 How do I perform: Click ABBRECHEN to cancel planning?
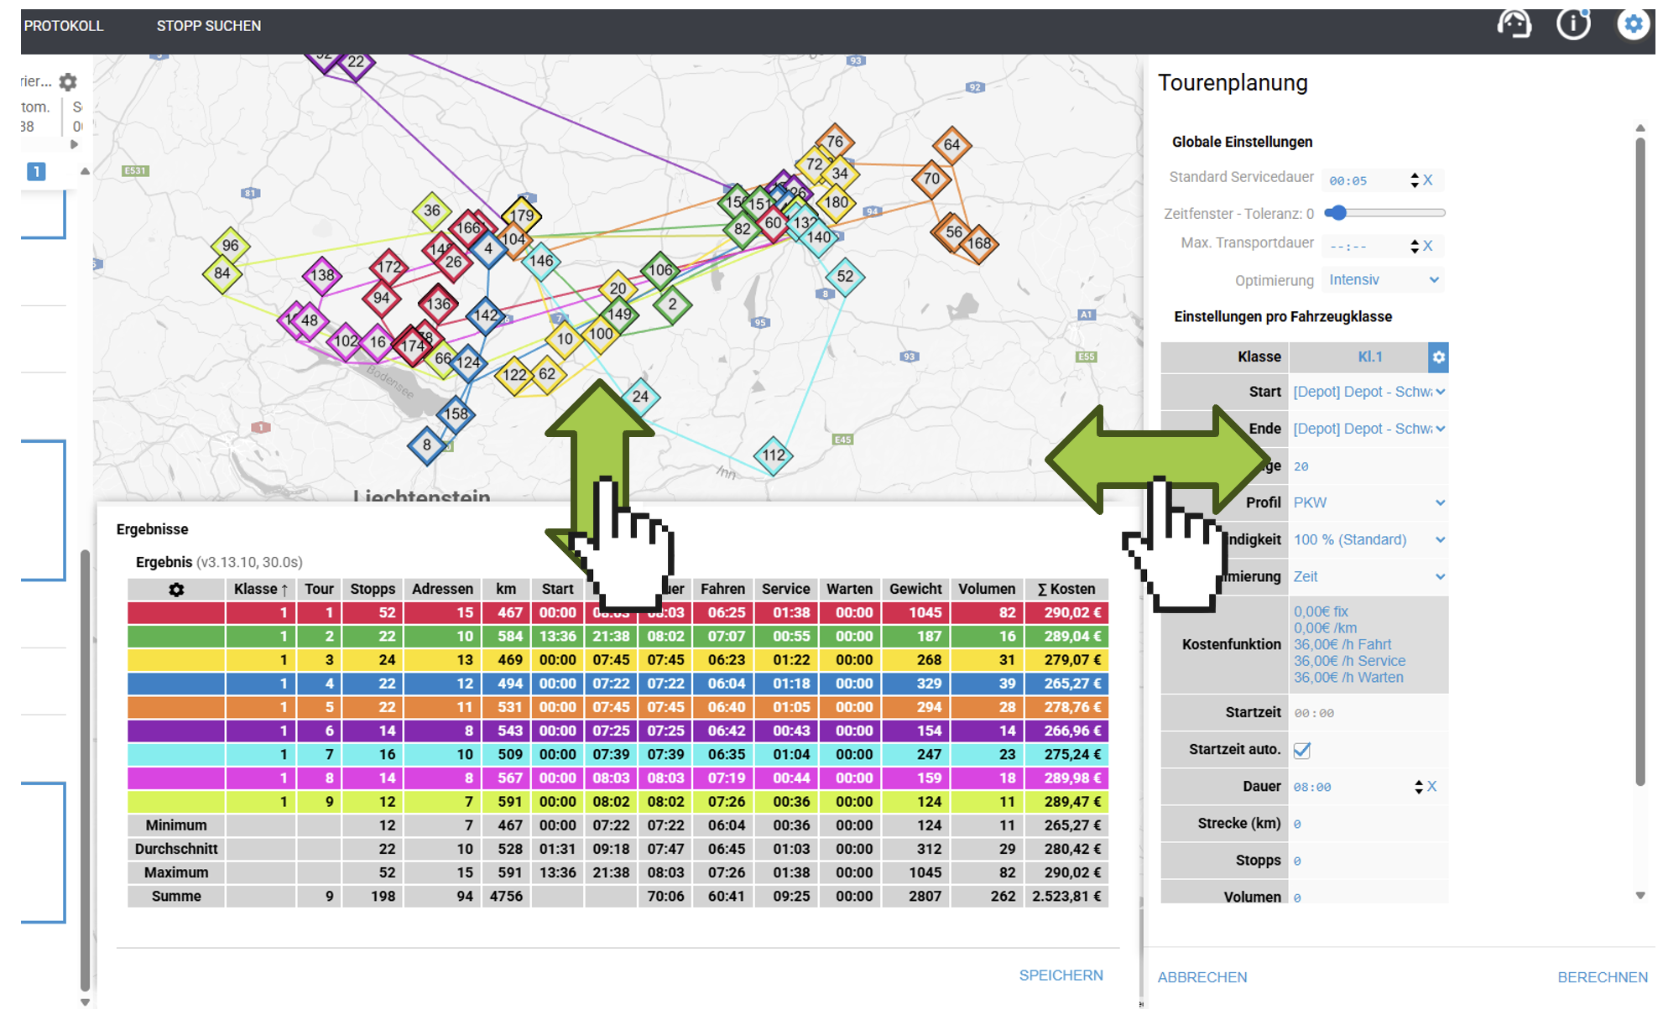[x=1202, y=977]
